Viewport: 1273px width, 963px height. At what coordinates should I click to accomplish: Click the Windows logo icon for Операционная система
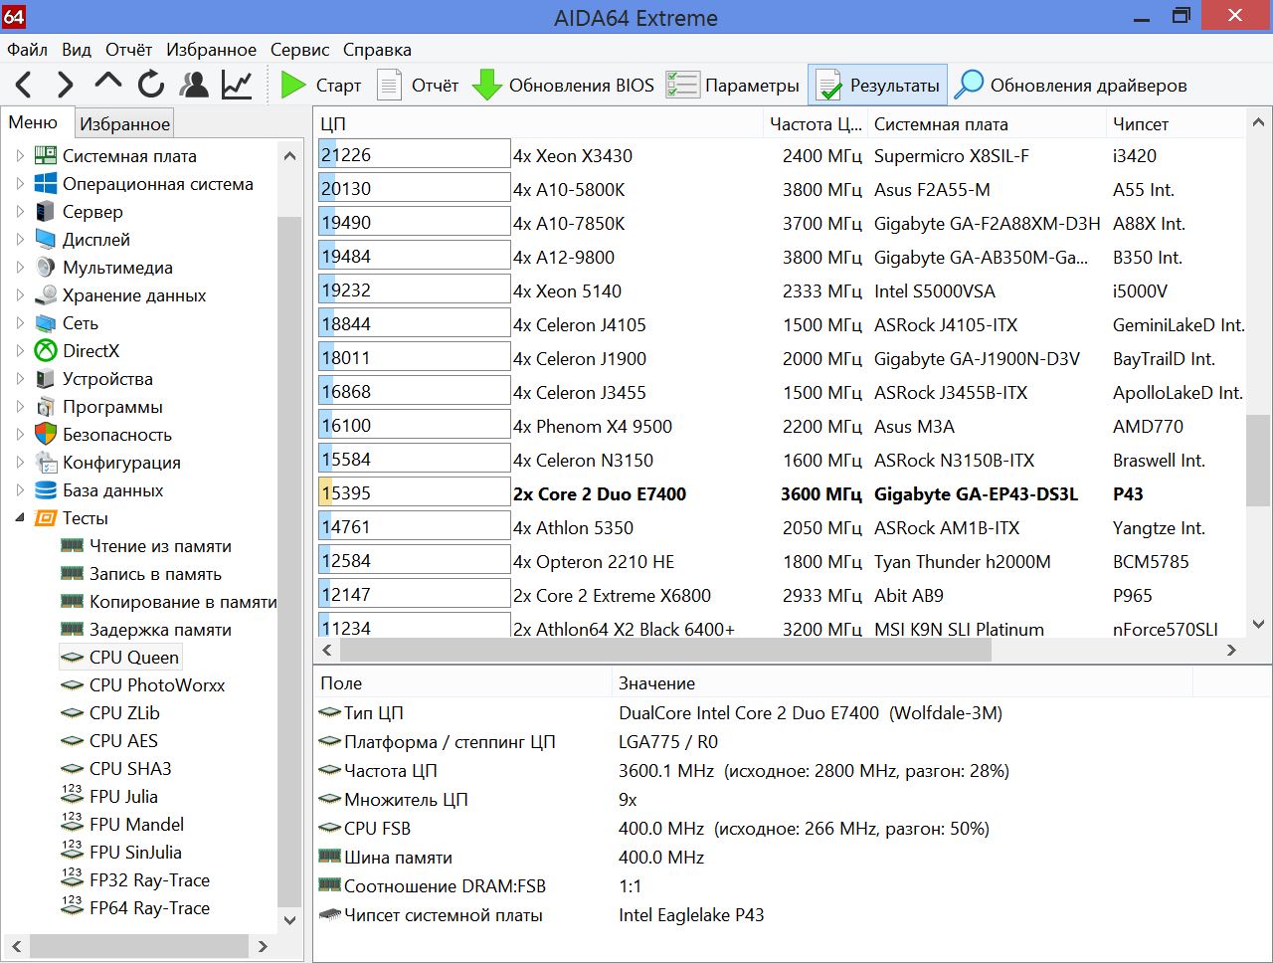[x=46, y=184]
